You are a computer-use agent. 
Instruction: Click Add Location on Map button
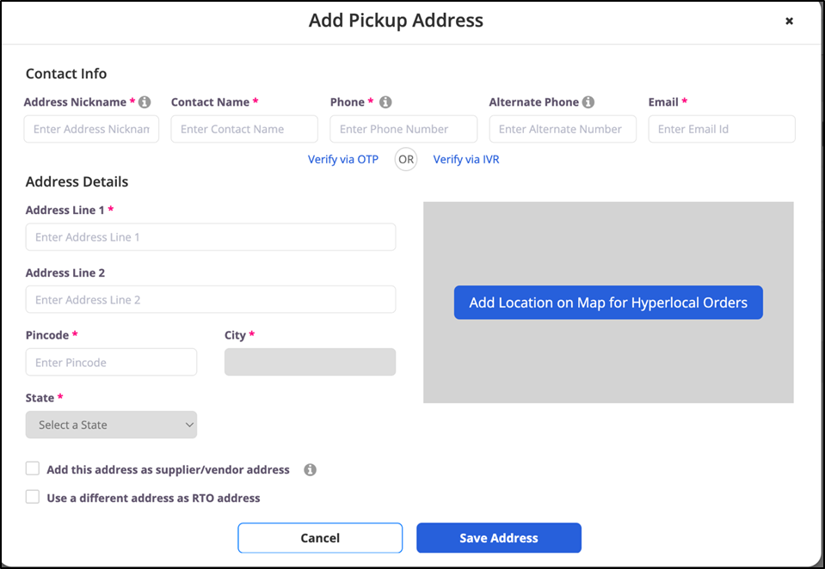tap(608, 303)
